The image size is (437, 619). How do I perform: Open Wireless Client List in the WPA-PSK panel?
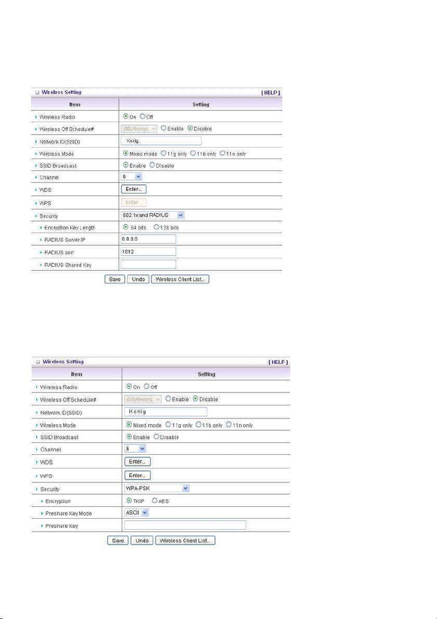(185, 541)
